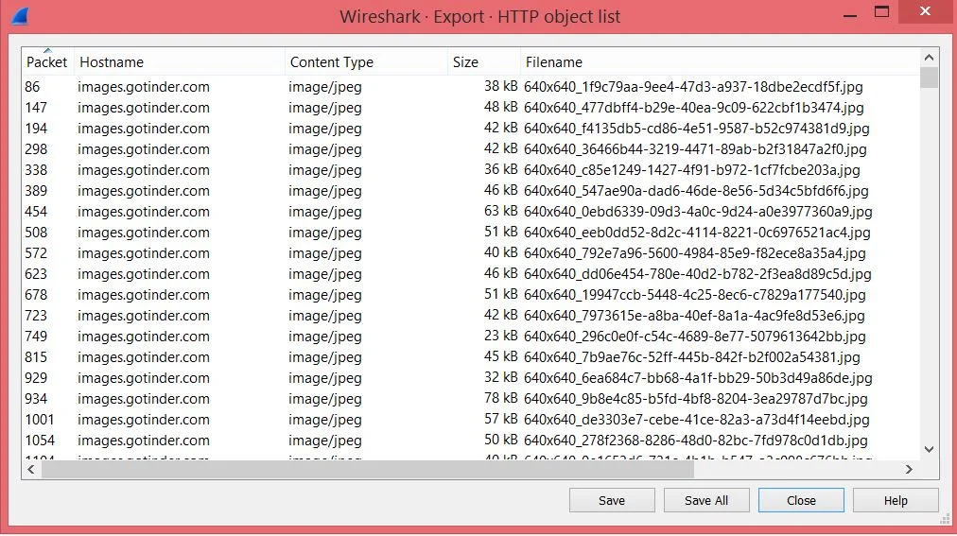
Task: Click filename starting 640x640_7b9ae76c
Action: [692, 356]
